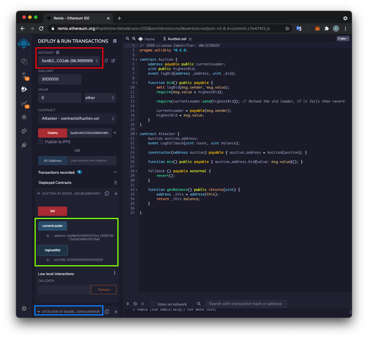Open the CONTRACT selection dropdown

pyautogui.click(x=77, y=119)
